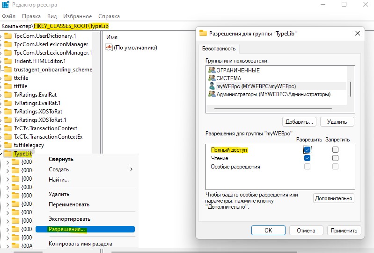374x253 pixels.
Task: Click the TypeLib folder icon in tree
Action: tap(8, 154)
